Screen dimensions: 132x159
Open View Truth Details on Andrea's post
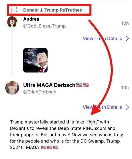coord(102,38)
